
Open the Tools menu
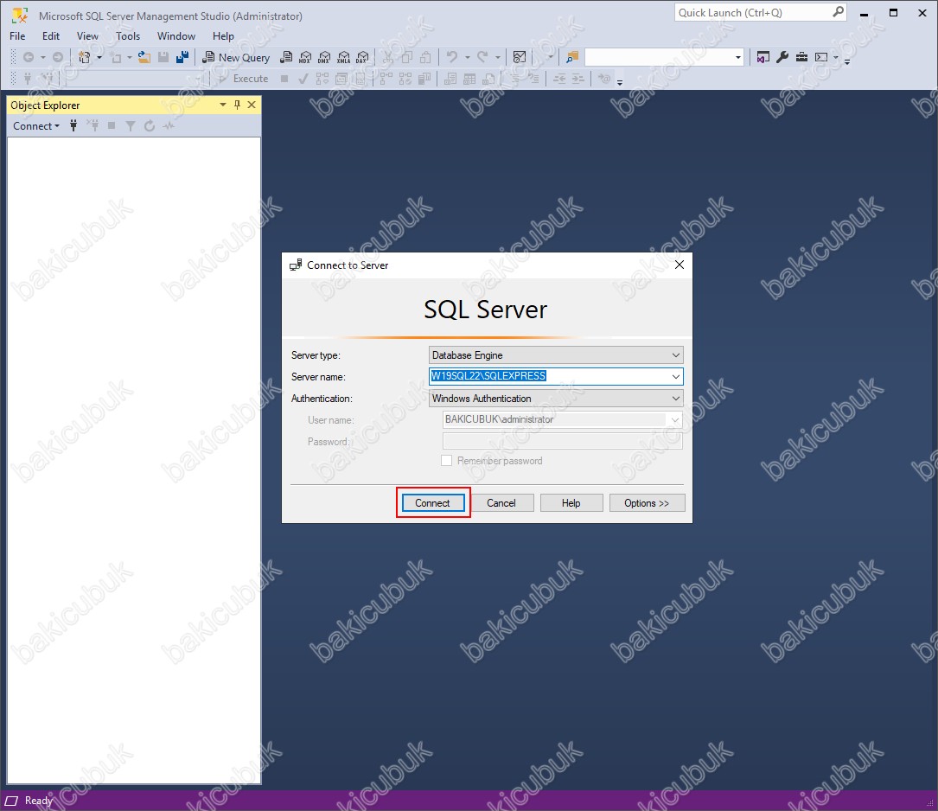click(128, 36)
